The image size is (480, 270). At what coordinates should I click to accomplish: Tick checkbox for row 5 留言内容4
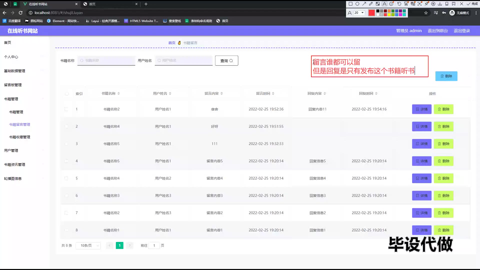tap(66, 178)
